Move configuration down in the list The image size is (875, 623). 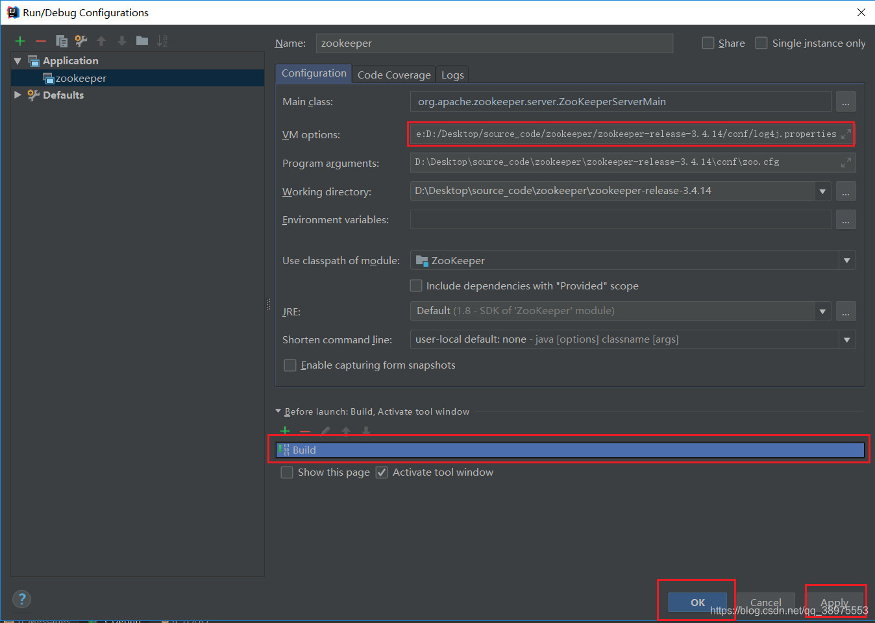(121, 41)
